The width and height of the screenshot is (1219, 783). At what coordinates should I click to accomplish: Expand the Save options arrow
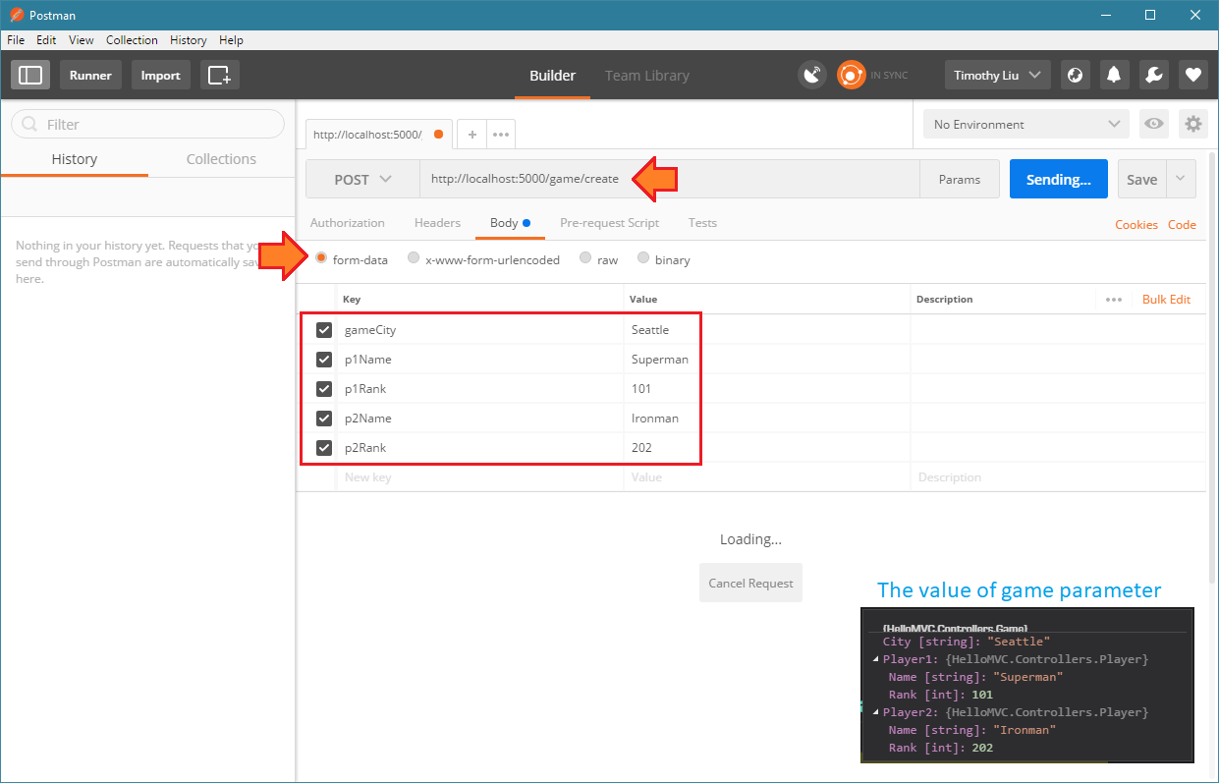coord(1181,179)
